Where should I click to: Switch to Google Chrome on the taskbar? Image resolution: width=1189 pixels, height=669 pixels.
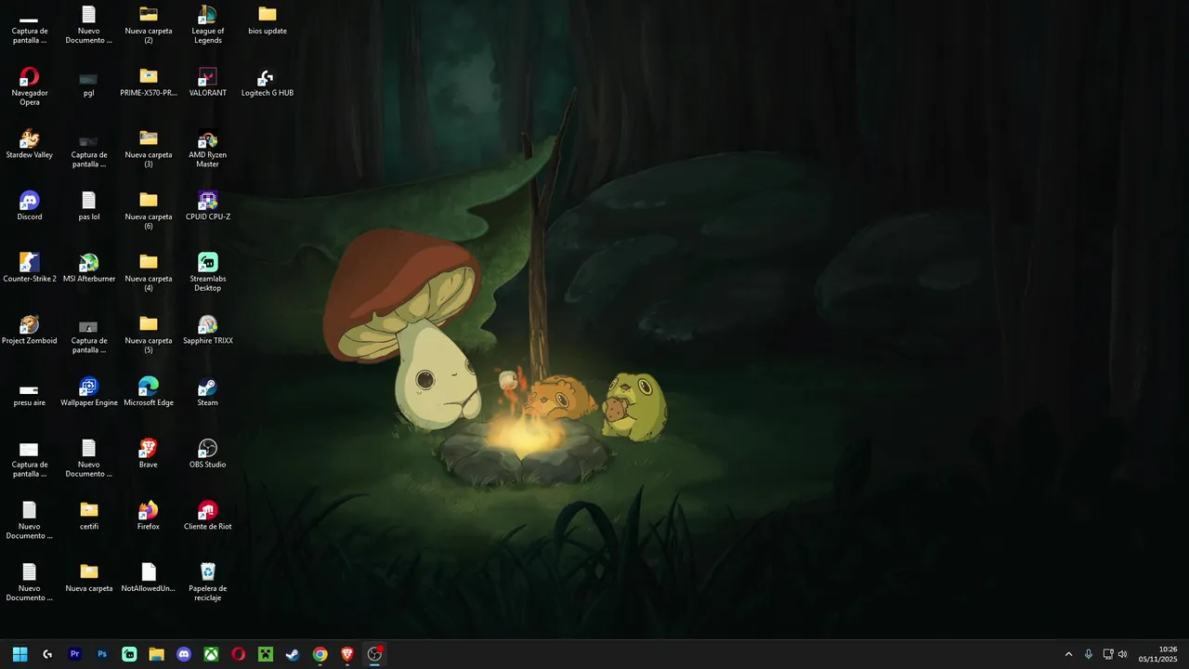click(x=320, y=654)
